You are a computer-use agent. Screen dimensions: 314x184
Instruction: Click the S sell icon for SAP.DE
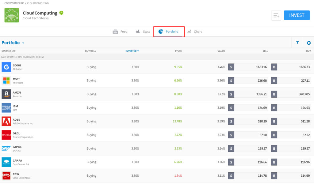point(231,148)
